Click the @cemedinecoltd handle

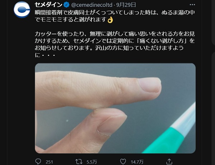point(92,5)
